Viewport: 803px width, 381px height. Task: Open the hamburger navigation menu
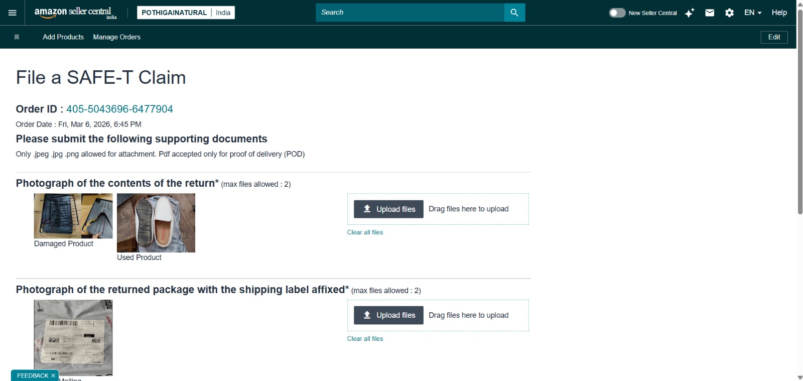click(x=13, y=13)
